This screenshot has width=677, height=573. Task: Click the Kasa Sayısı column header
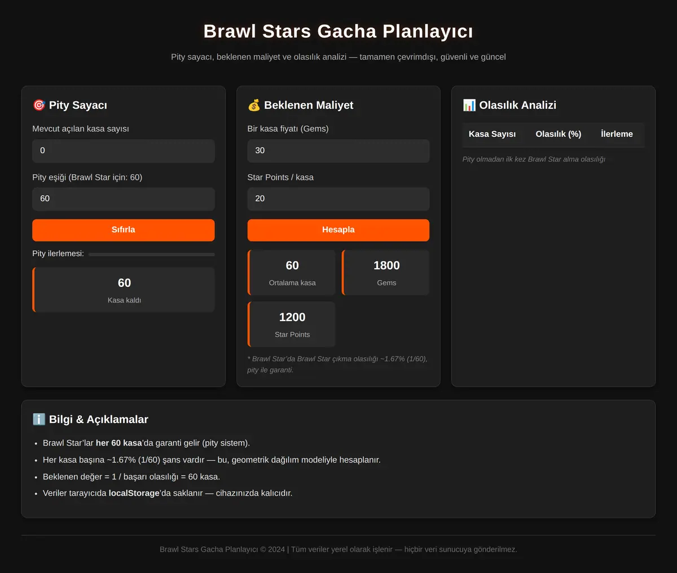coord(492,134)
